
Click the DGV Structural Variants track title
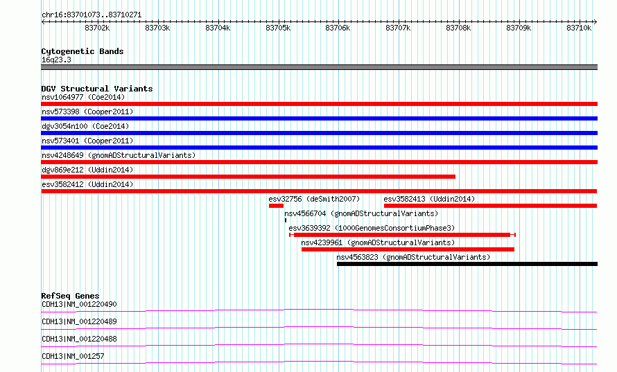click(97, 89)
